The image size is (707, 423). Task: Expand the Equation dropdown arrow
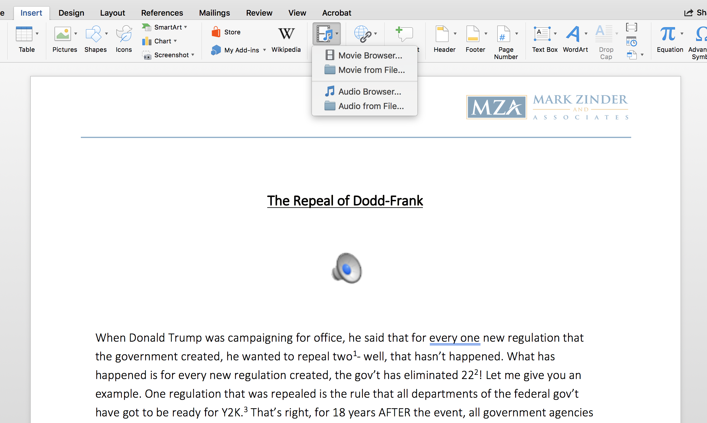(x=682, y=33)
